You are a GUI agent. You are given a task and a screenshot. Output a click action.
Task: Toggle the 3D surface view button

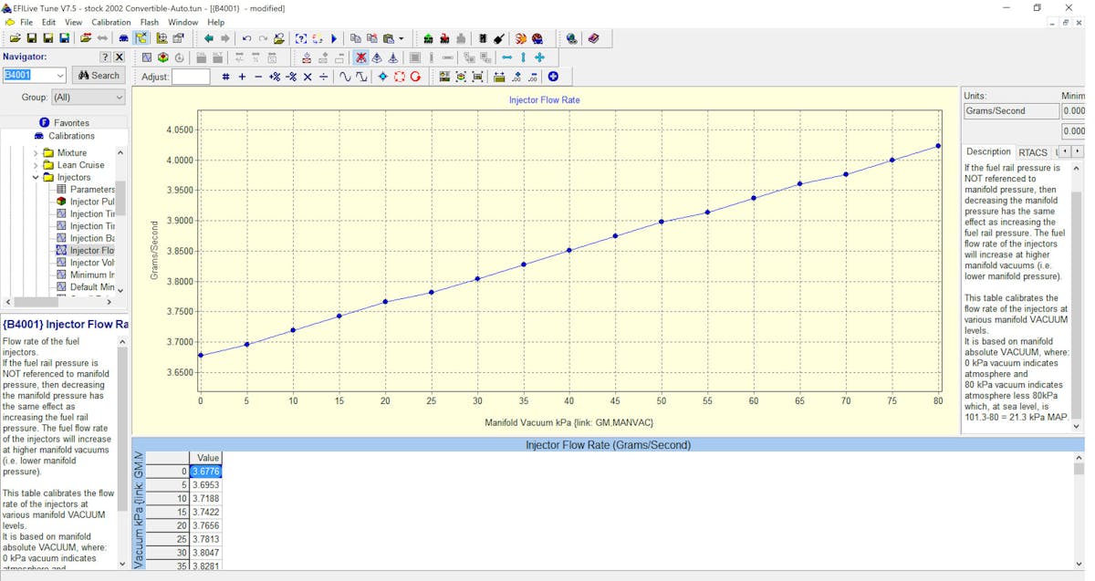163,57
